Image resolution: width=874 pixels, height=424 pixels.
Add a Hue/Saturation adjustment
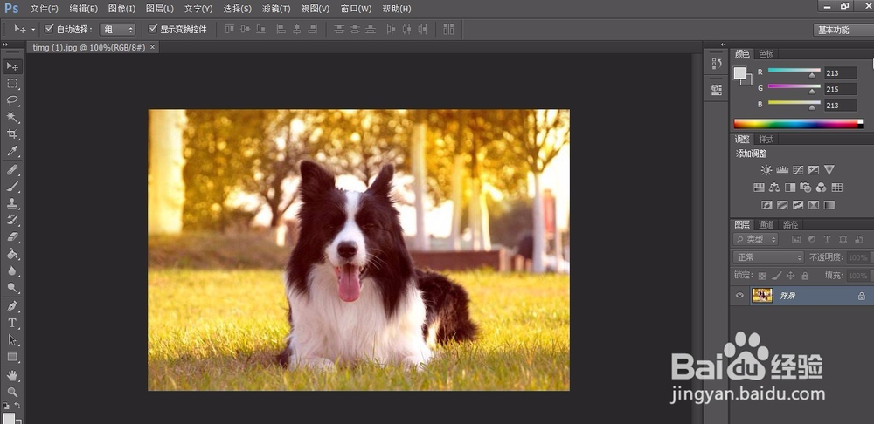pyautogui.click(x=759, y=188)
